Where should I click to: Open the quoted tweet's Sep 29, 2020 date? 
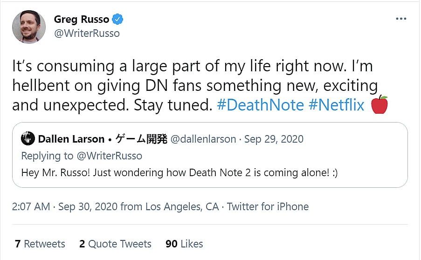click(x=274, y=139)
